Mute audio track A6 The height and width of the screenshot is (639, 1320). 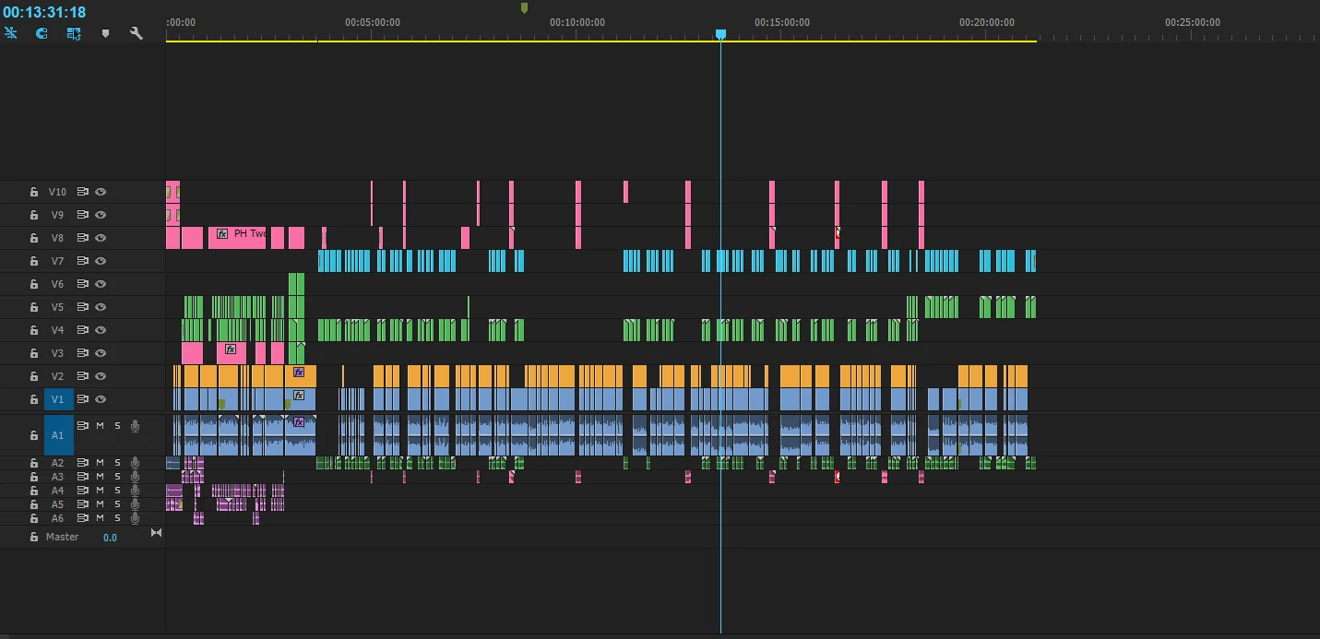(x=101, y=518)
